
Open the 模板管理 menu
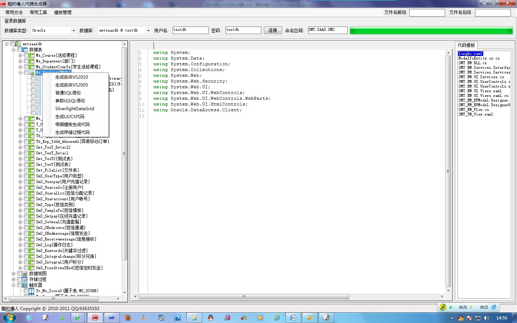pos(62,12)
